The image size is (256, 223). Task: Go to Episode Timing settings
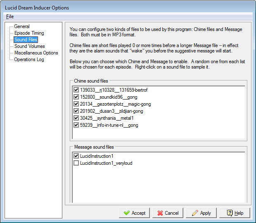[x=29, y=33]
